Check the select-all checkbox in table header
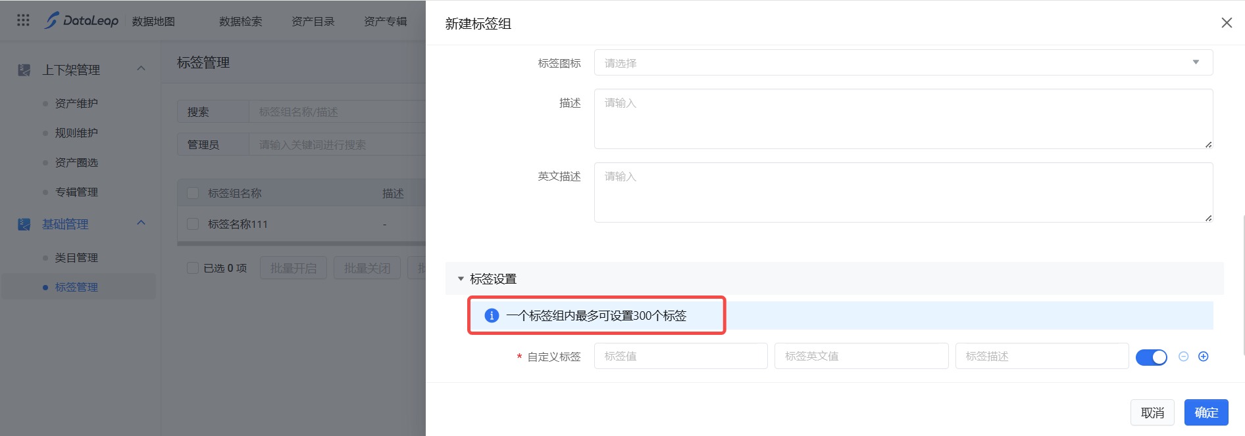Viewport: 1245px width, 436px height. coord(193,193)
